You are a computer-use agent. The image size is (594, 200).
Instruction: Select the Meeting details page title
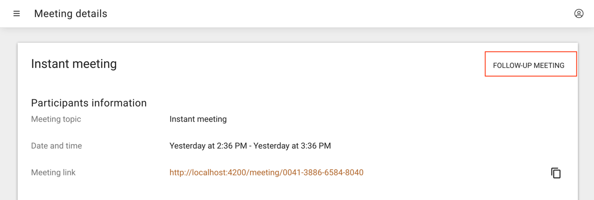click(70, 13)
